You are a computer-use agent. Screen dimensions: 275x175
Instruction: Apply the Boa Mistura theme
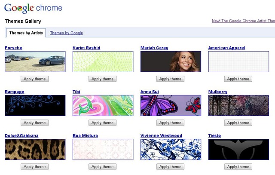(x=102, y=166)
